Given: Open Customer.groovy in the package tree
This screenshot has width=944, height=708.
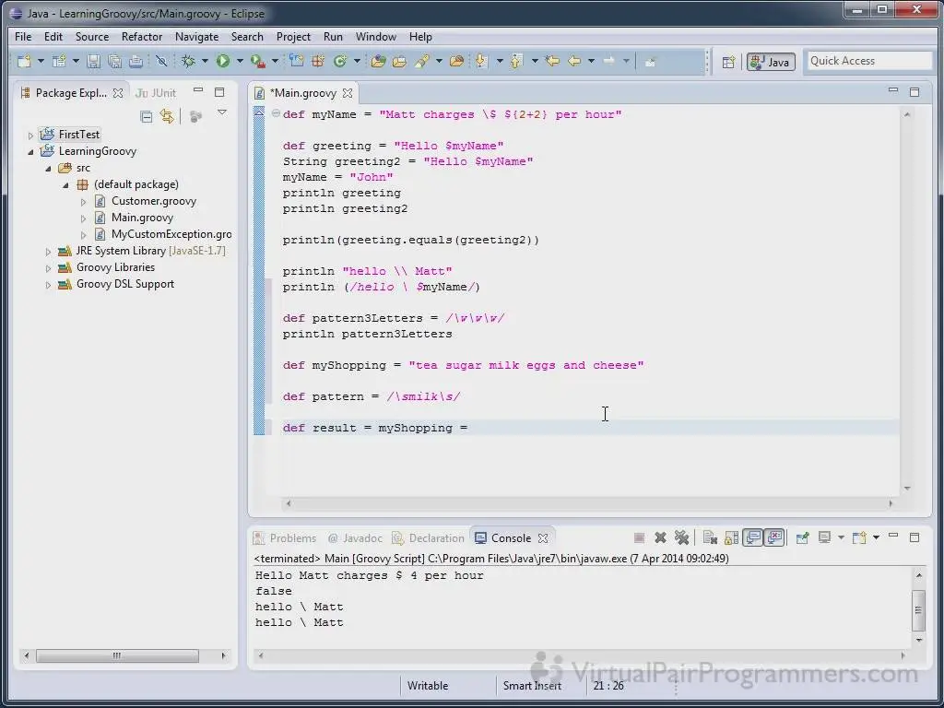Looking at the screenshot, I should pos(153,201).
